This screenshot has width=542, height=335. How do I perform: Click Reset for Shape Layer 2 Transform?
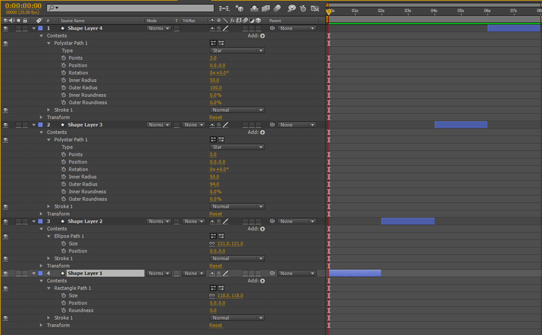coord(216,266)
